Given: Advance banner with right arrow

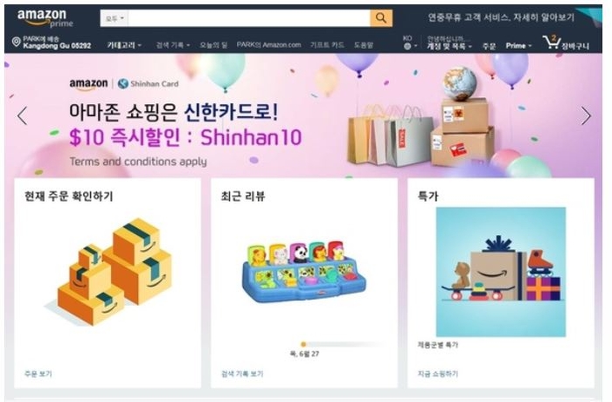Looking at the screenshot, I should click(x=586, y=116).
